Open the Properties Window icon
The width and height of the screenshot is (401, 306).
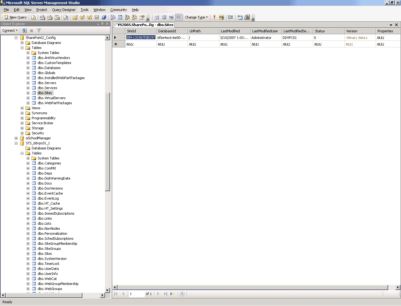(x=142, y=17)
